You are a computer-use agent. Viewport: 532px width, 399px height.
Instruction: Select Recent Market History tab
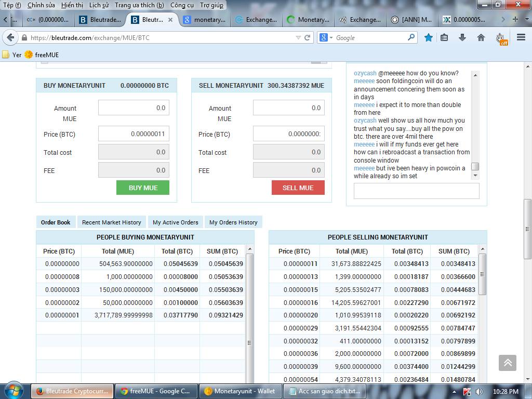pyautogui.click(x=112, y=222)
